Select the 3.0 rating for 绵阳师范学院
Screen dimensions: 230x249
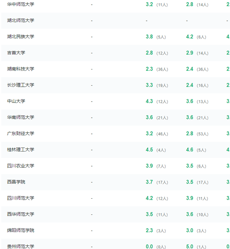click(189, 230)
